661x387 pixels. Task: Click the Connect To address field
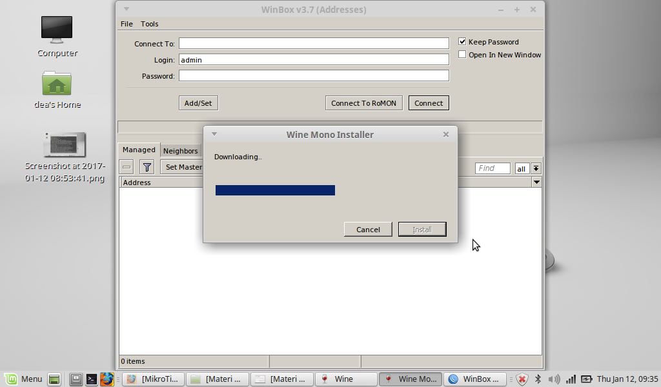314,43
